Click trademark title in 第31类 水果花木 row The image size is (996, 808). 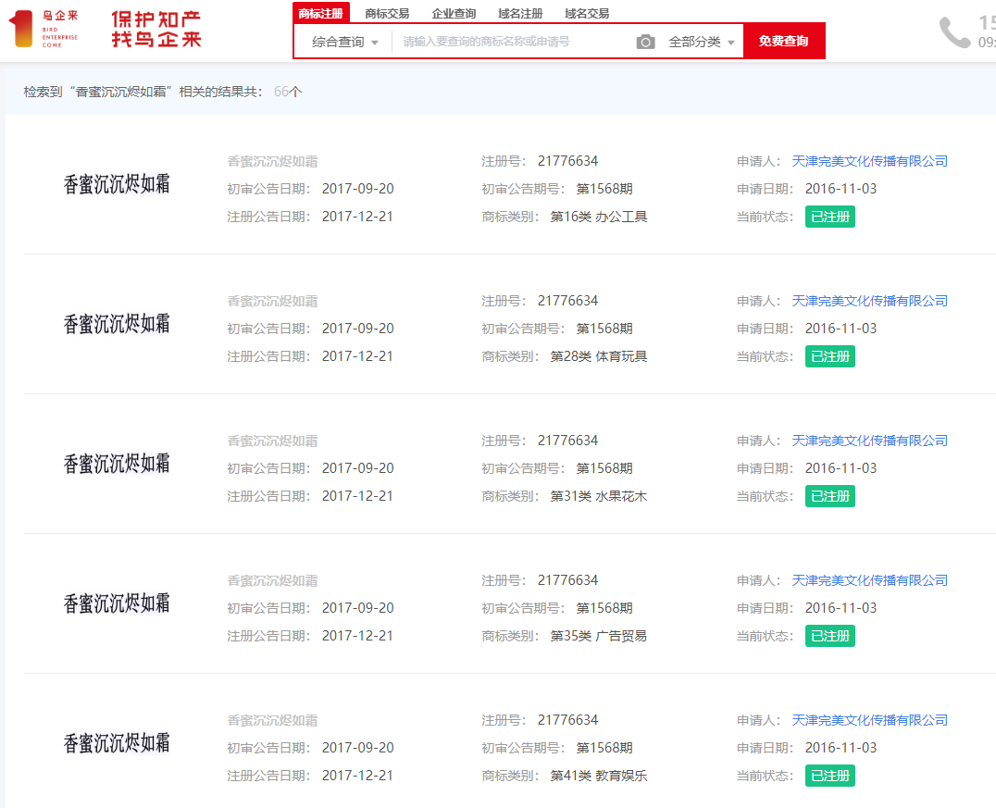(272, 441)
